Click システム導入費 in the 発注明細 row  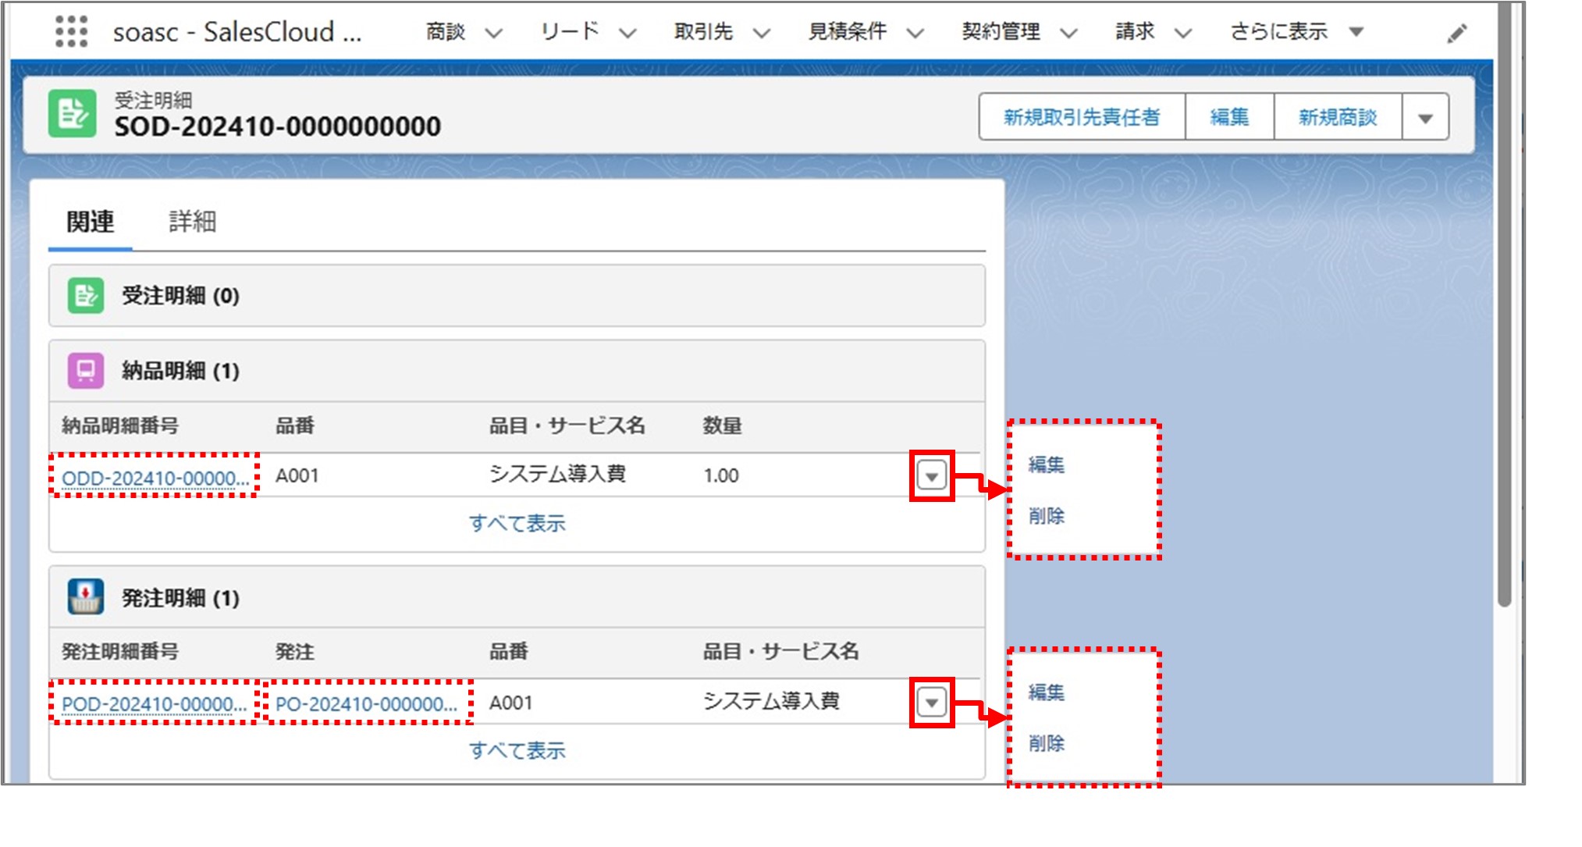click(771, 701)
